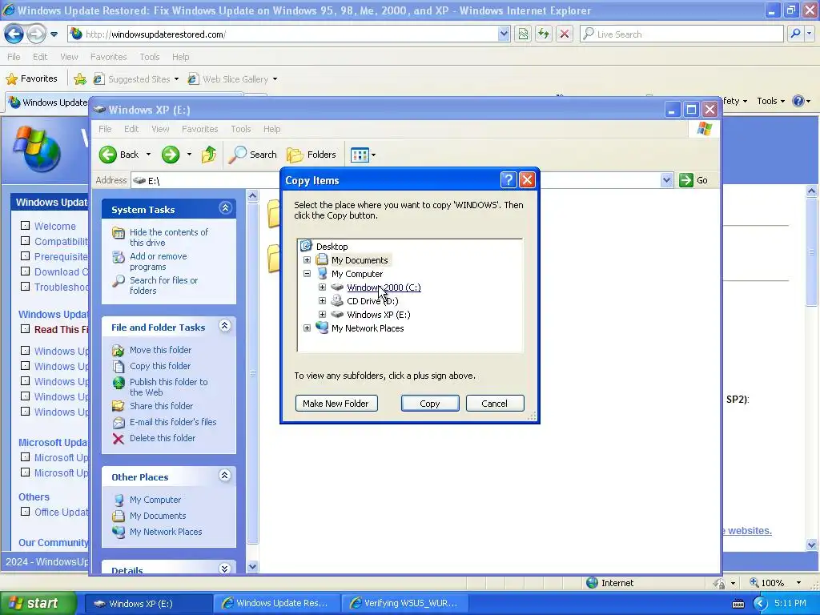Select Desktop in the folder tree
Viewport: 820px width, 615px height.
(x=332, y=247)
